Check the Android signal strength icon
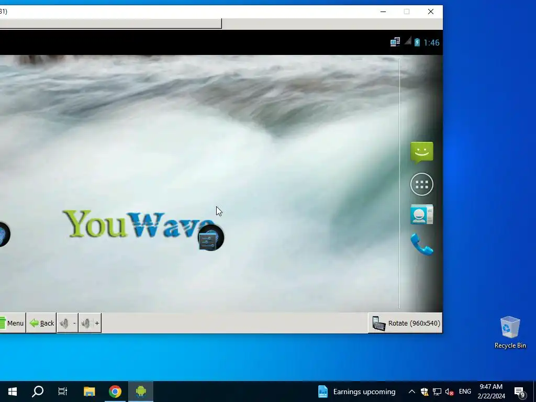This screenshot has height=402, width=536. tap(407, 41)
